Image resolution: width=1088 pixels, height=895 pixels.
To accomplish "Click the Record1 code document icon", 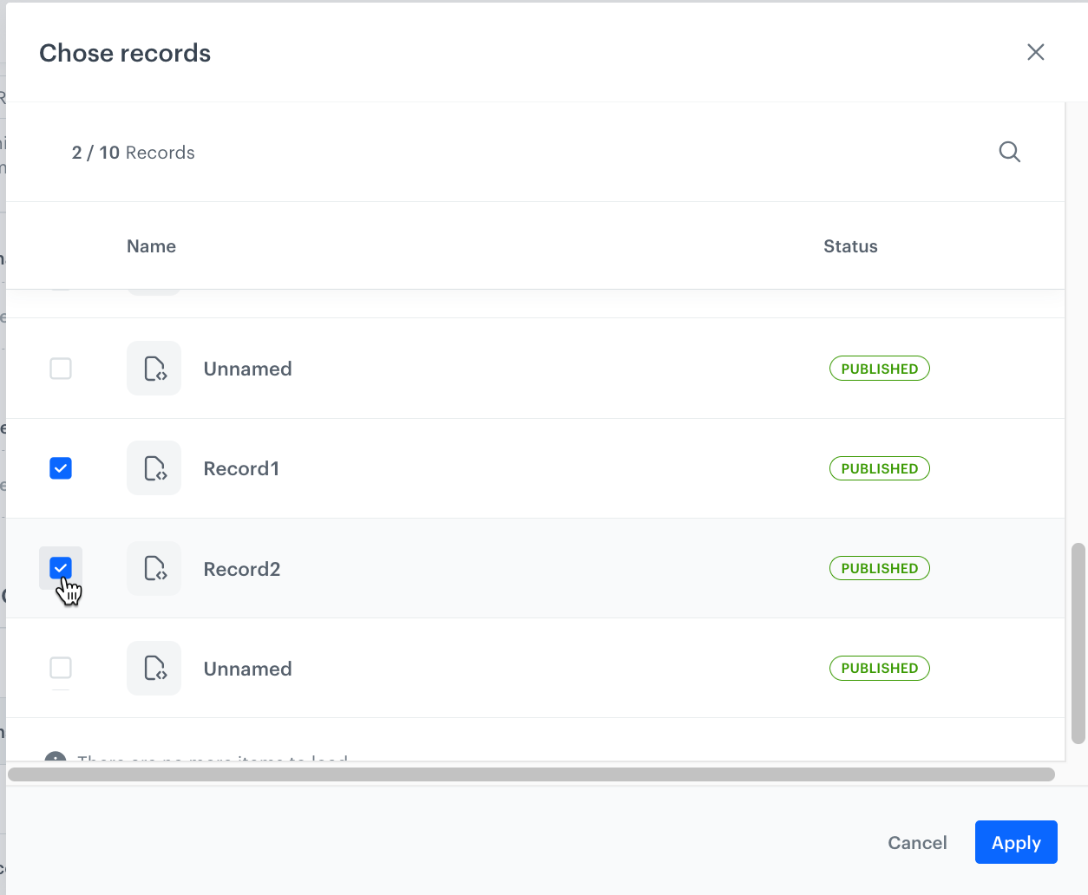I will (x=154, y=468).
